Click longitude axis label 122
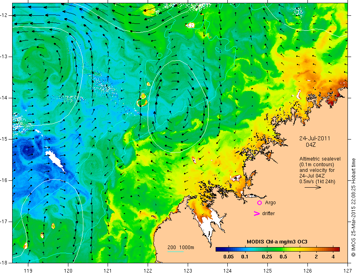 (148, 271)
